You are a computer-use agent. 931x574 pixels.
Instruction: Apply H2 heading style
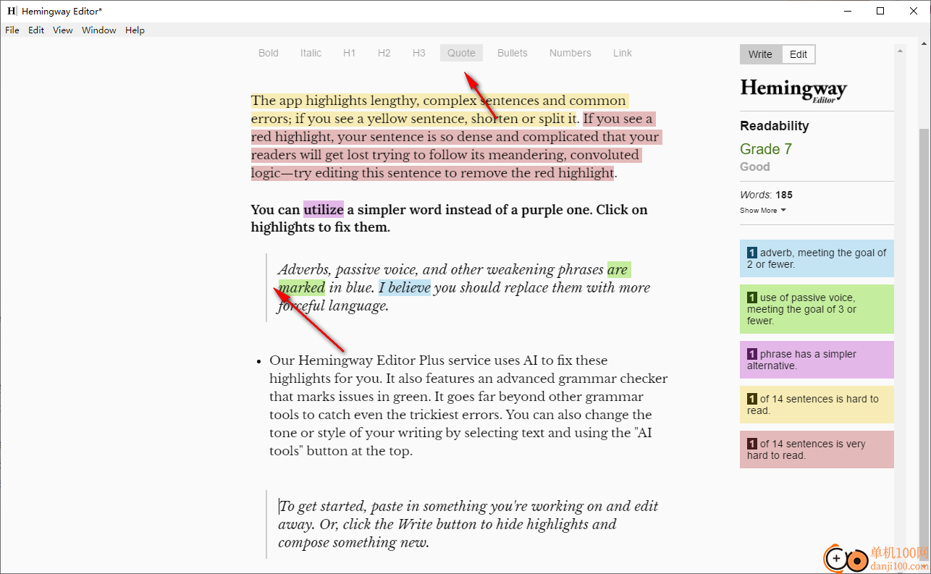(x=384, y=53)
